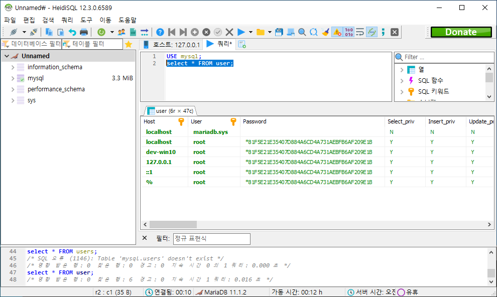Click the delete row circle-x icon
Viewport: 497px width, 297px height.
coord(206,32)
